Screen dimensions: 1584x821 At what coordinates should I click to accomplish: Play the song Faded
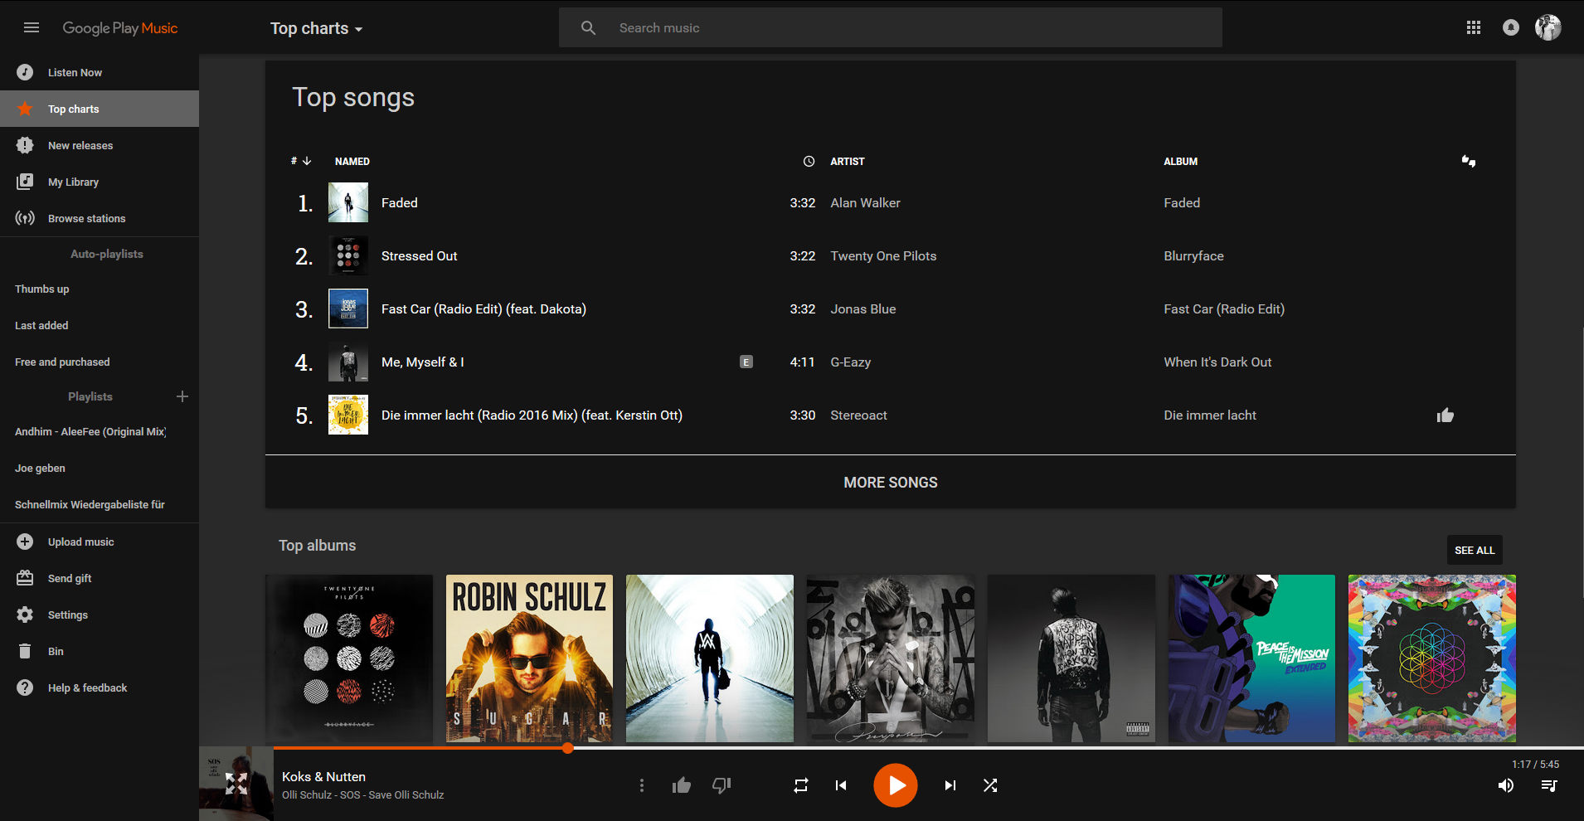point(400,202)
